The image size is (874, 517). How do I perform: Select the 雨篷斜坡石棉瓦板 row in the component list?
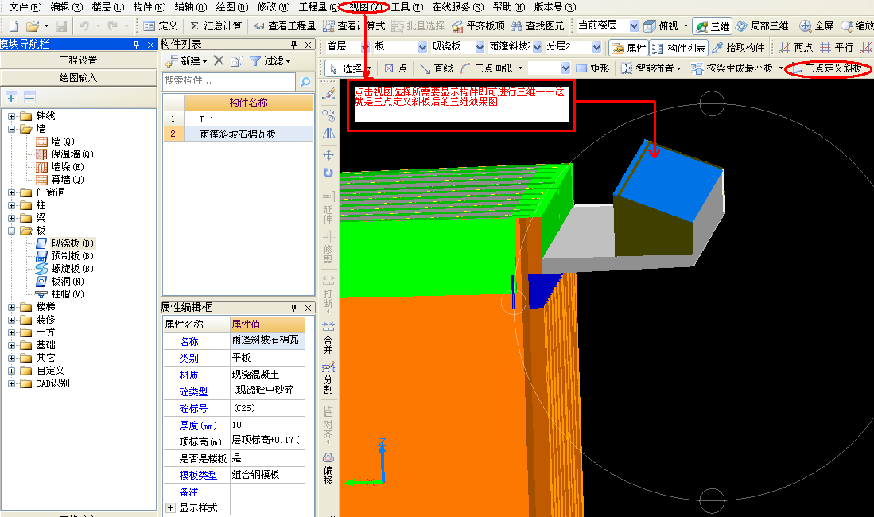point(239,134)
